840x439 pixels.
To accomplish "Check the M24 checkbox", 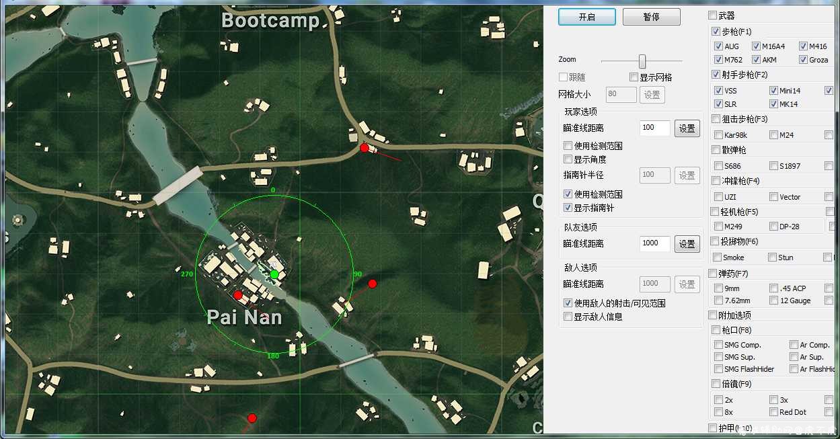I will coord(773,135).
